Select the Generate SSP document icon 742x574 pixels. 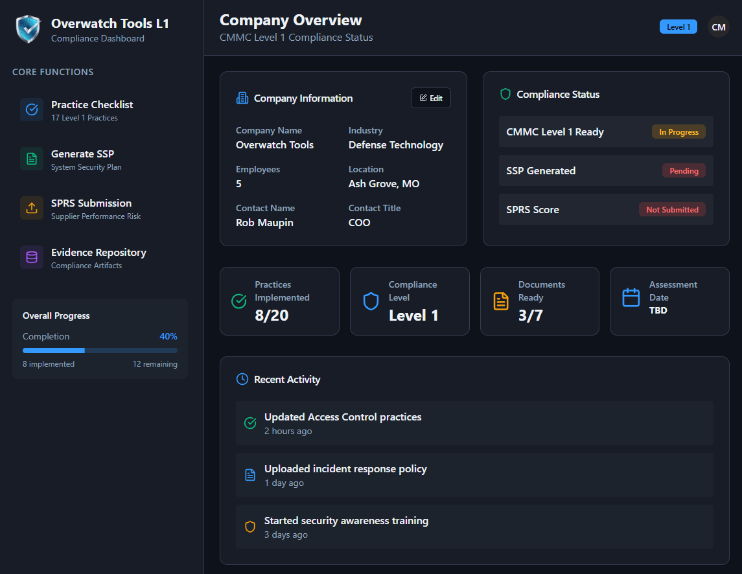tap(31, 159)
